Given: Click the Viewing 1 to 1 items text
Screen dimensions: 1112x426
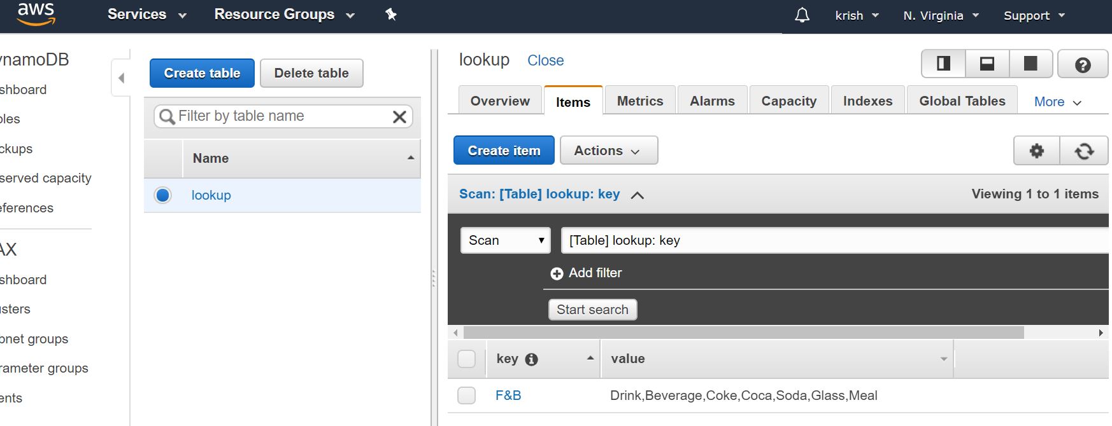Looking at the screenshot, I should (1035, 194).
